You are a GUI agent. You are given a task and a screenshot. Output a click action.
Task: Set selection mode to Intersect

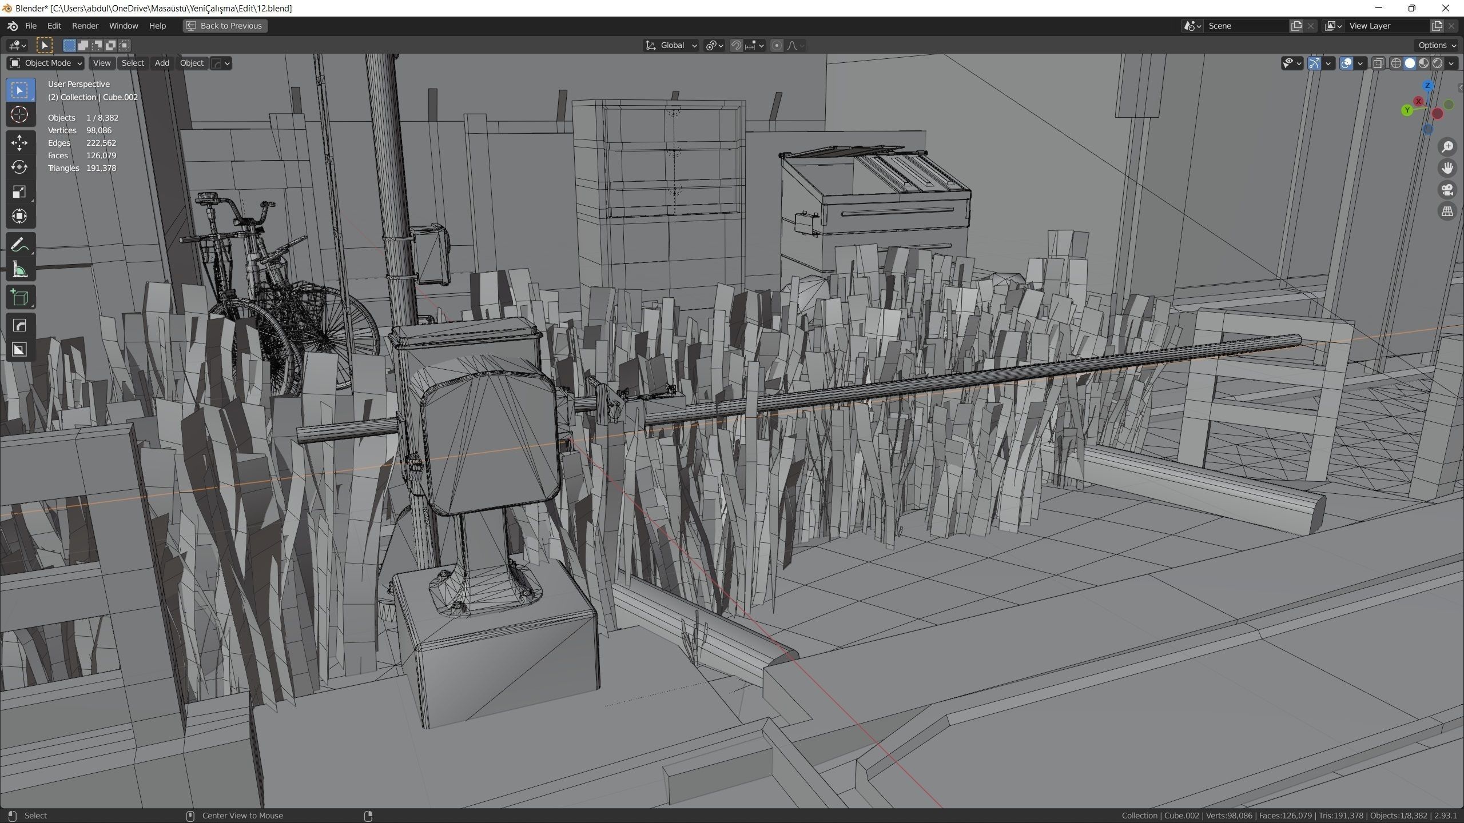click(x=125, y=45)
